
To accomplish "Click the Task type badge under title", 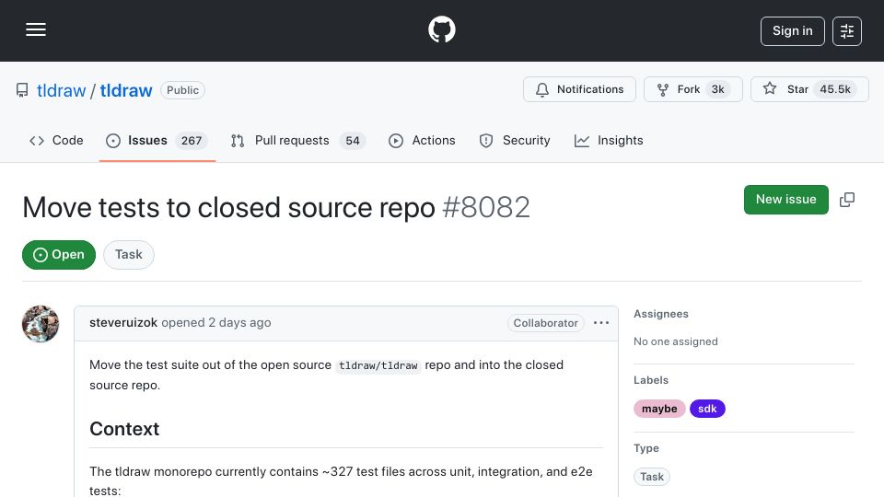I will click(x=129, y=255).
